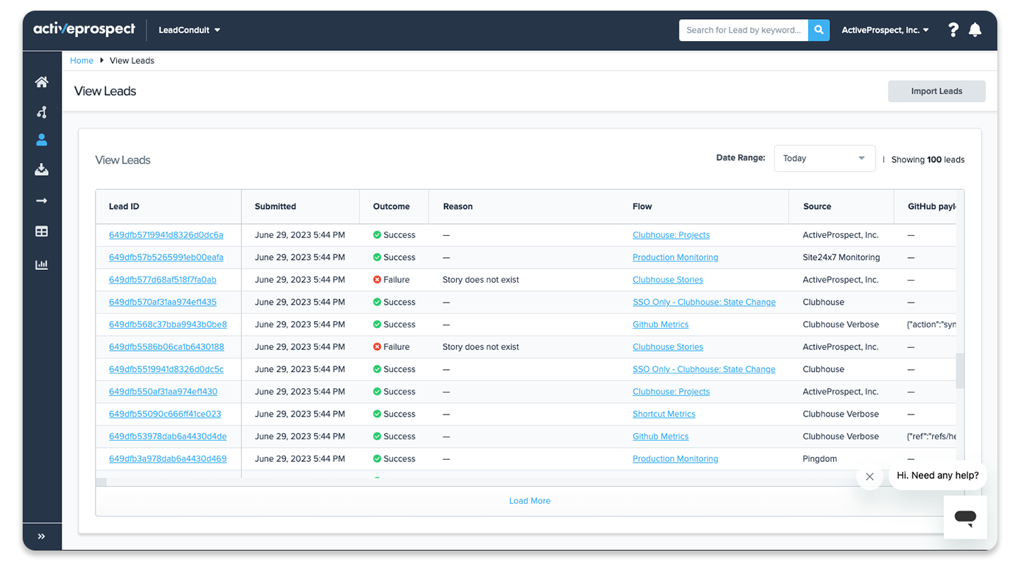Click the right-arrow icon in the sidebar

(42, 201)
